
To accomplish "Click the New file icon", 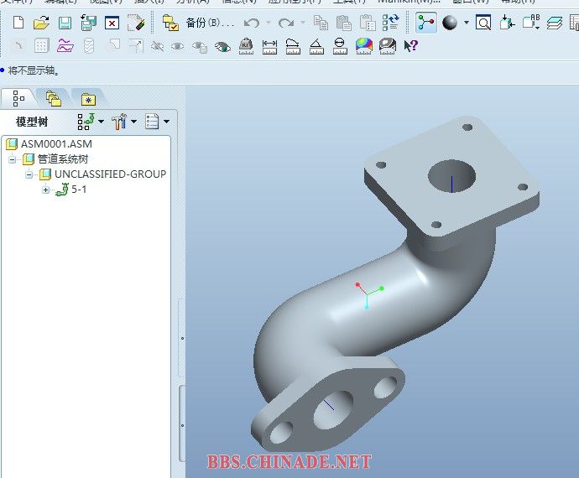I will click(18, 23).
